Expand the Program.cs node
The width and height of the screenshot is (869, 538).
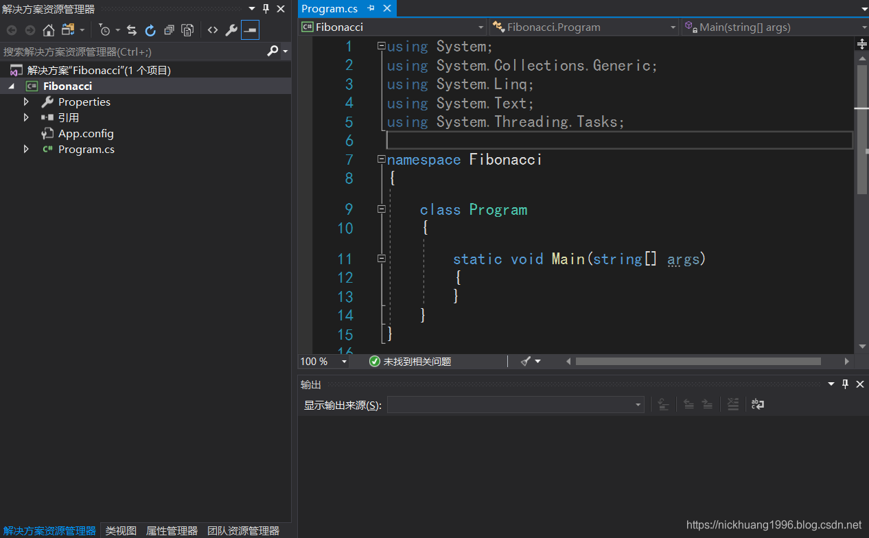26,149
